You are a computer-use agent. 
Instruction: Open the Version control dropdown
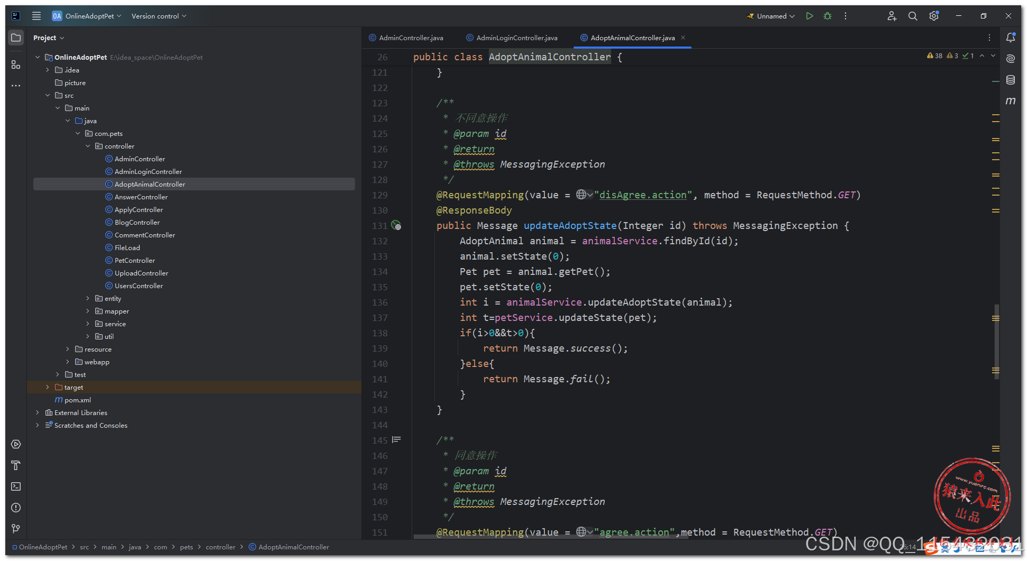click(x=159, y=16)
